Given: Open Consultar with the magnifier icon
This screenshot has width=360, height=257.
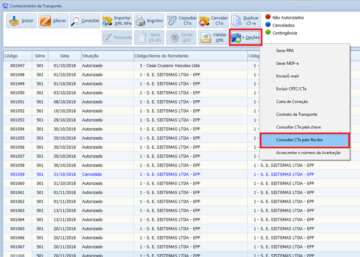Looking at the screenshot, I should (77, 21).
